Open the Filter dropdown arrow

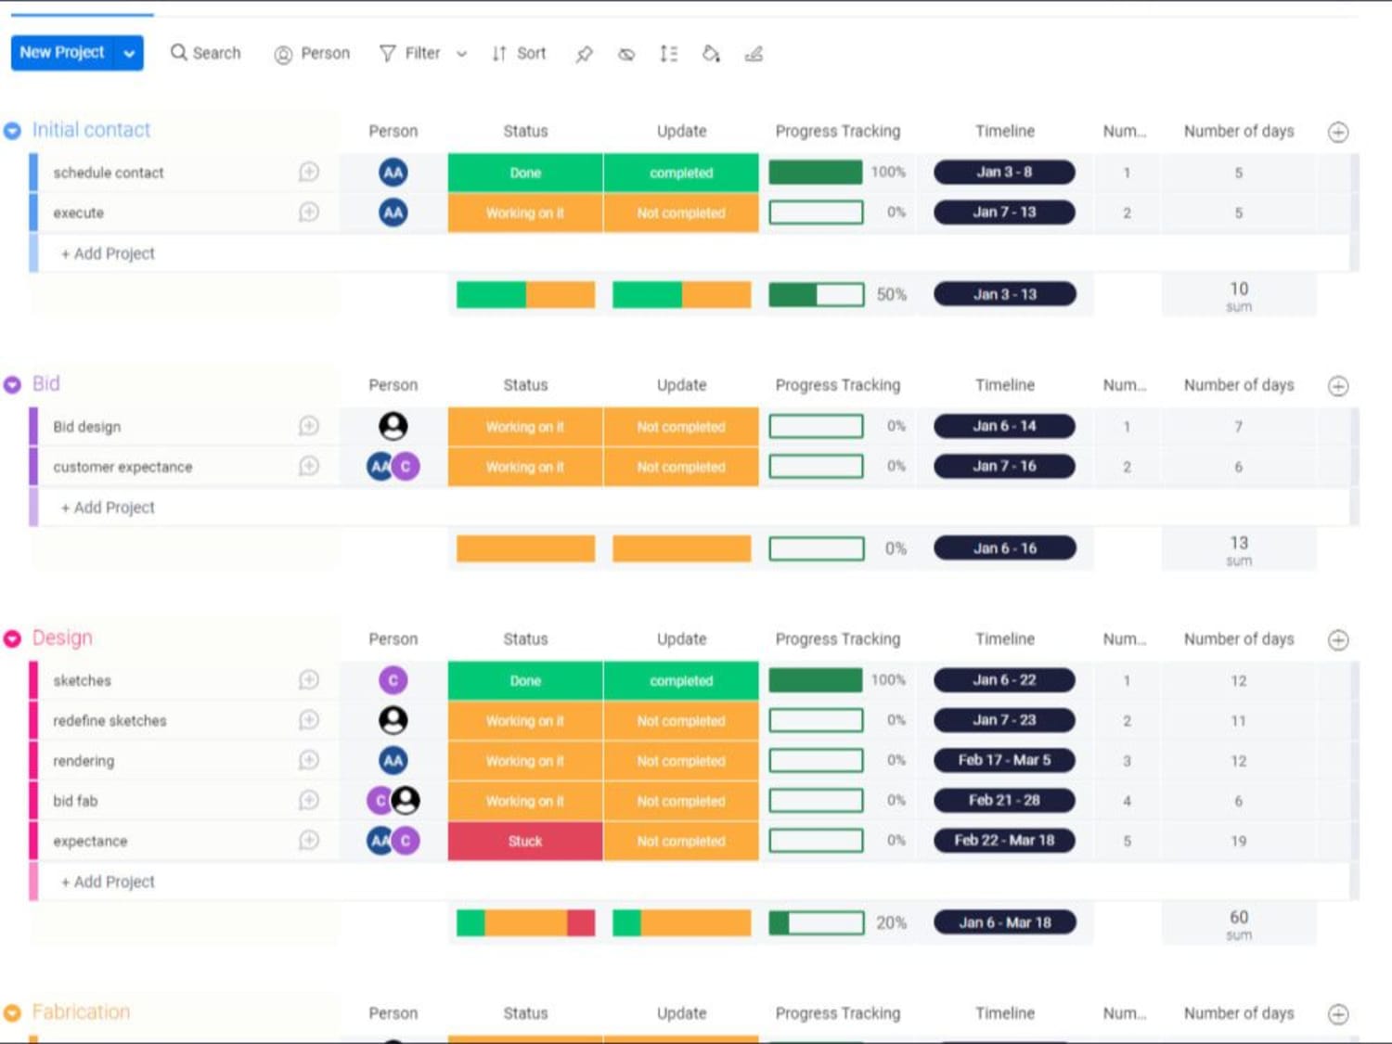pos(461,54)
